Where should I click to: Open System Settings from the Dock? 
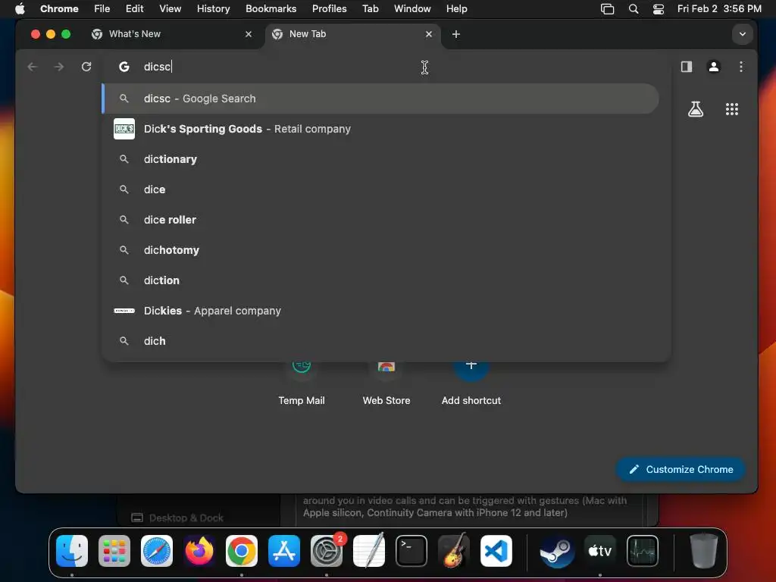[x=327, y=551]
